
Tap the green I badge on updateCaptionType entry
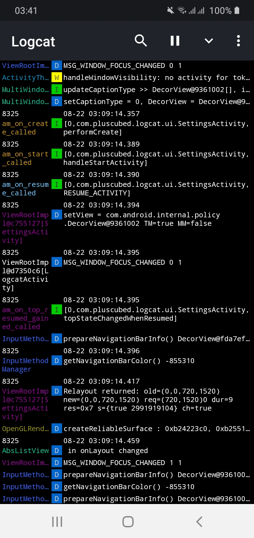[56, 90]
